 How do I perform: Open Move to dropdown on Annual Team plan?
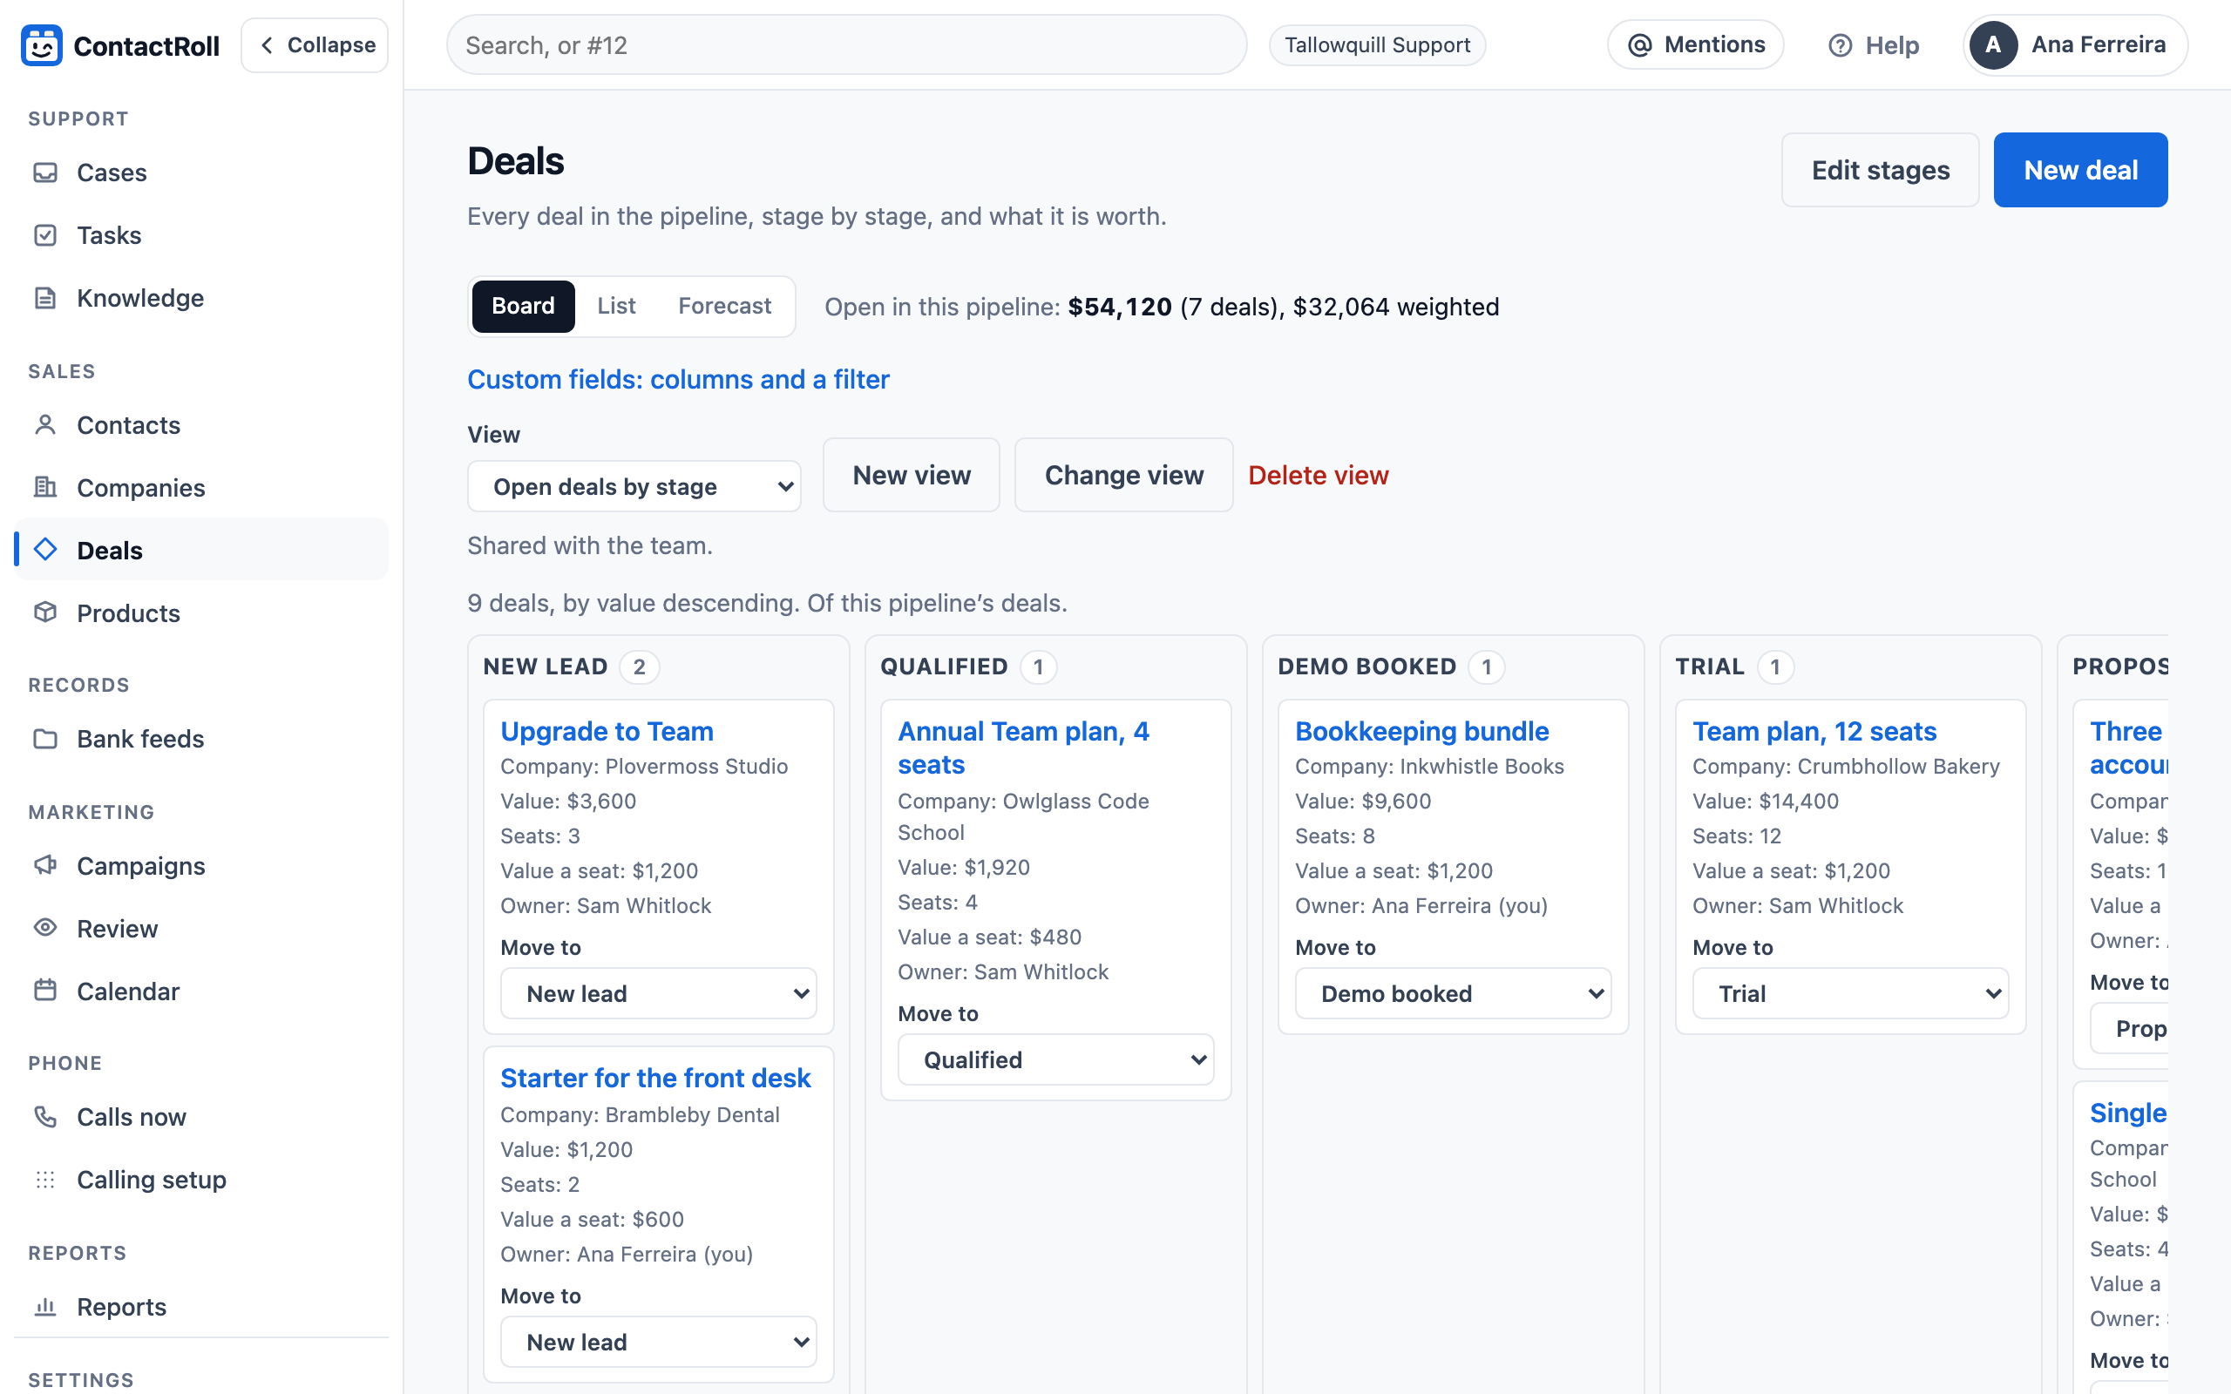(1055, 1060)
